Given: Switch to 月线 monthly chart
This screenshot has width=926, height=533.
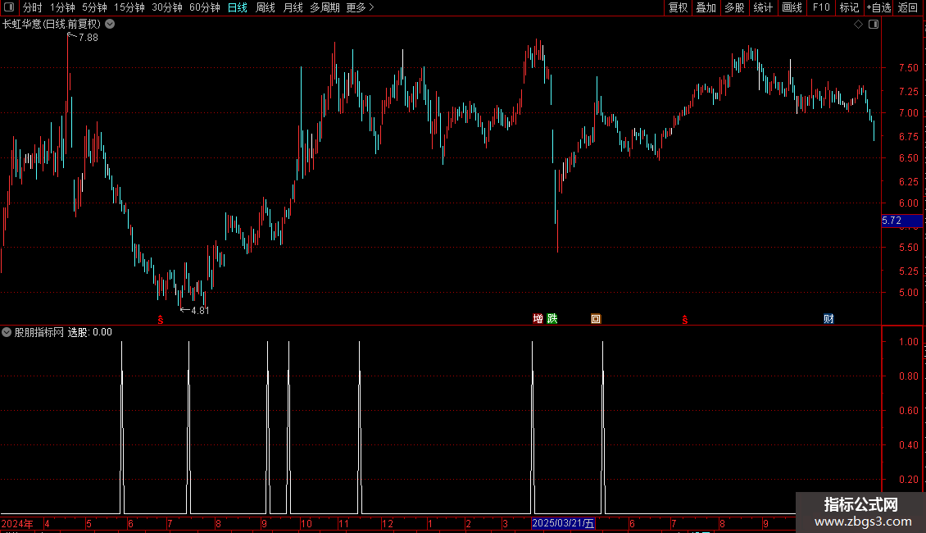Looking at the screenshot, I should pos(293,7).
